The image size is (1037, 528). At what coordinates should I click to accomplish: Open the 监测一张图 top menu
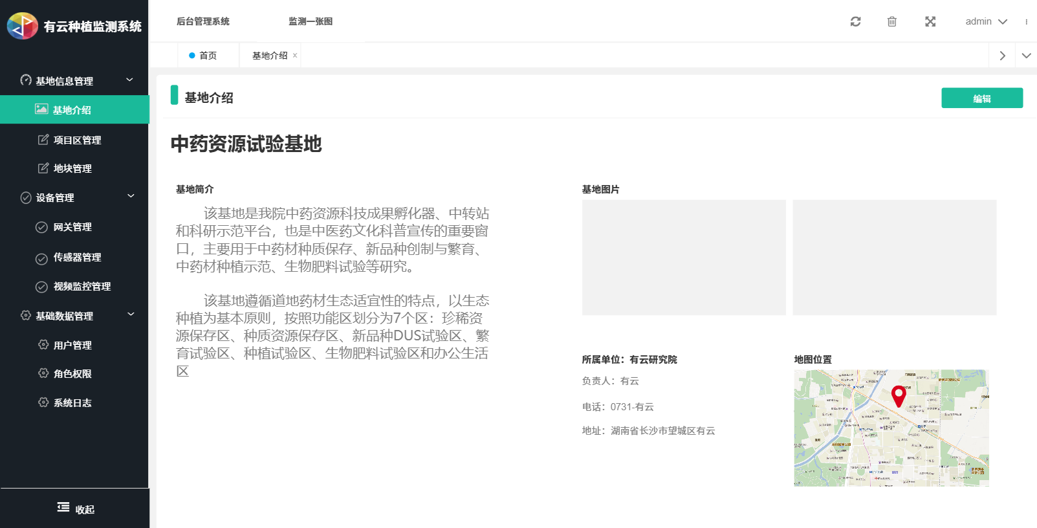coord(311,21)
